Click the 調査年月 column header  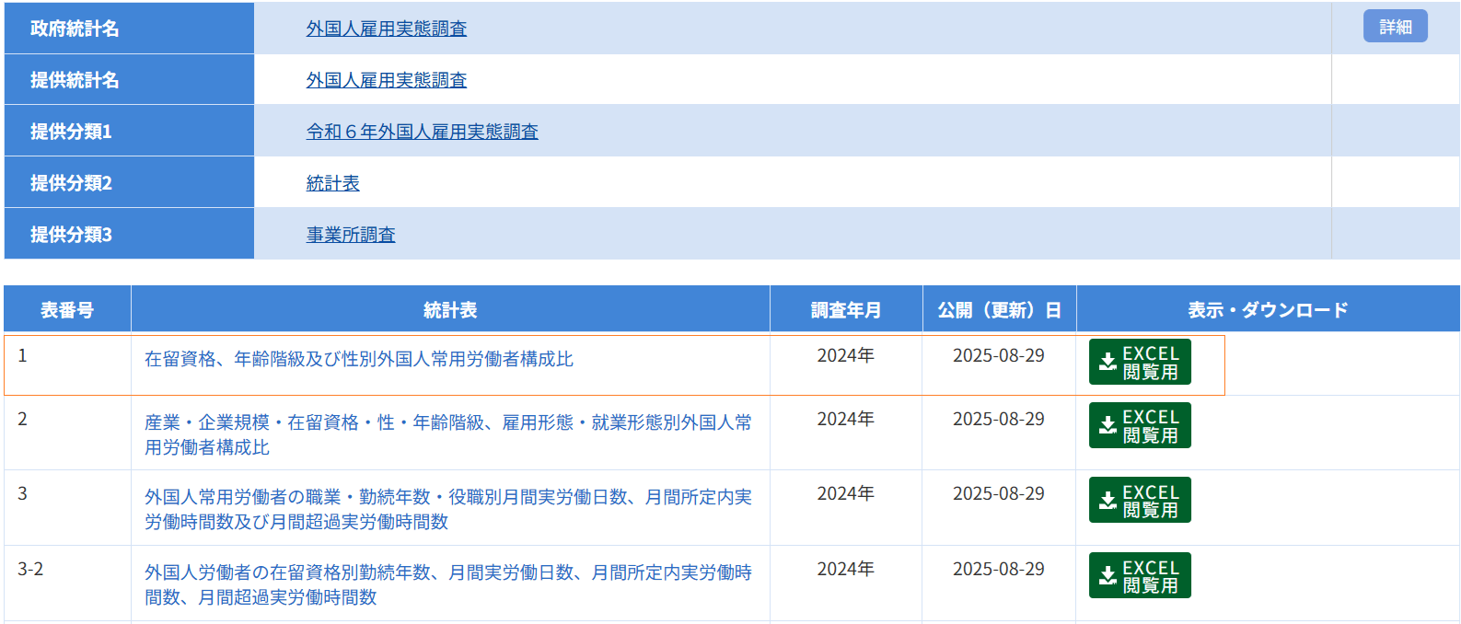(846, 310)
